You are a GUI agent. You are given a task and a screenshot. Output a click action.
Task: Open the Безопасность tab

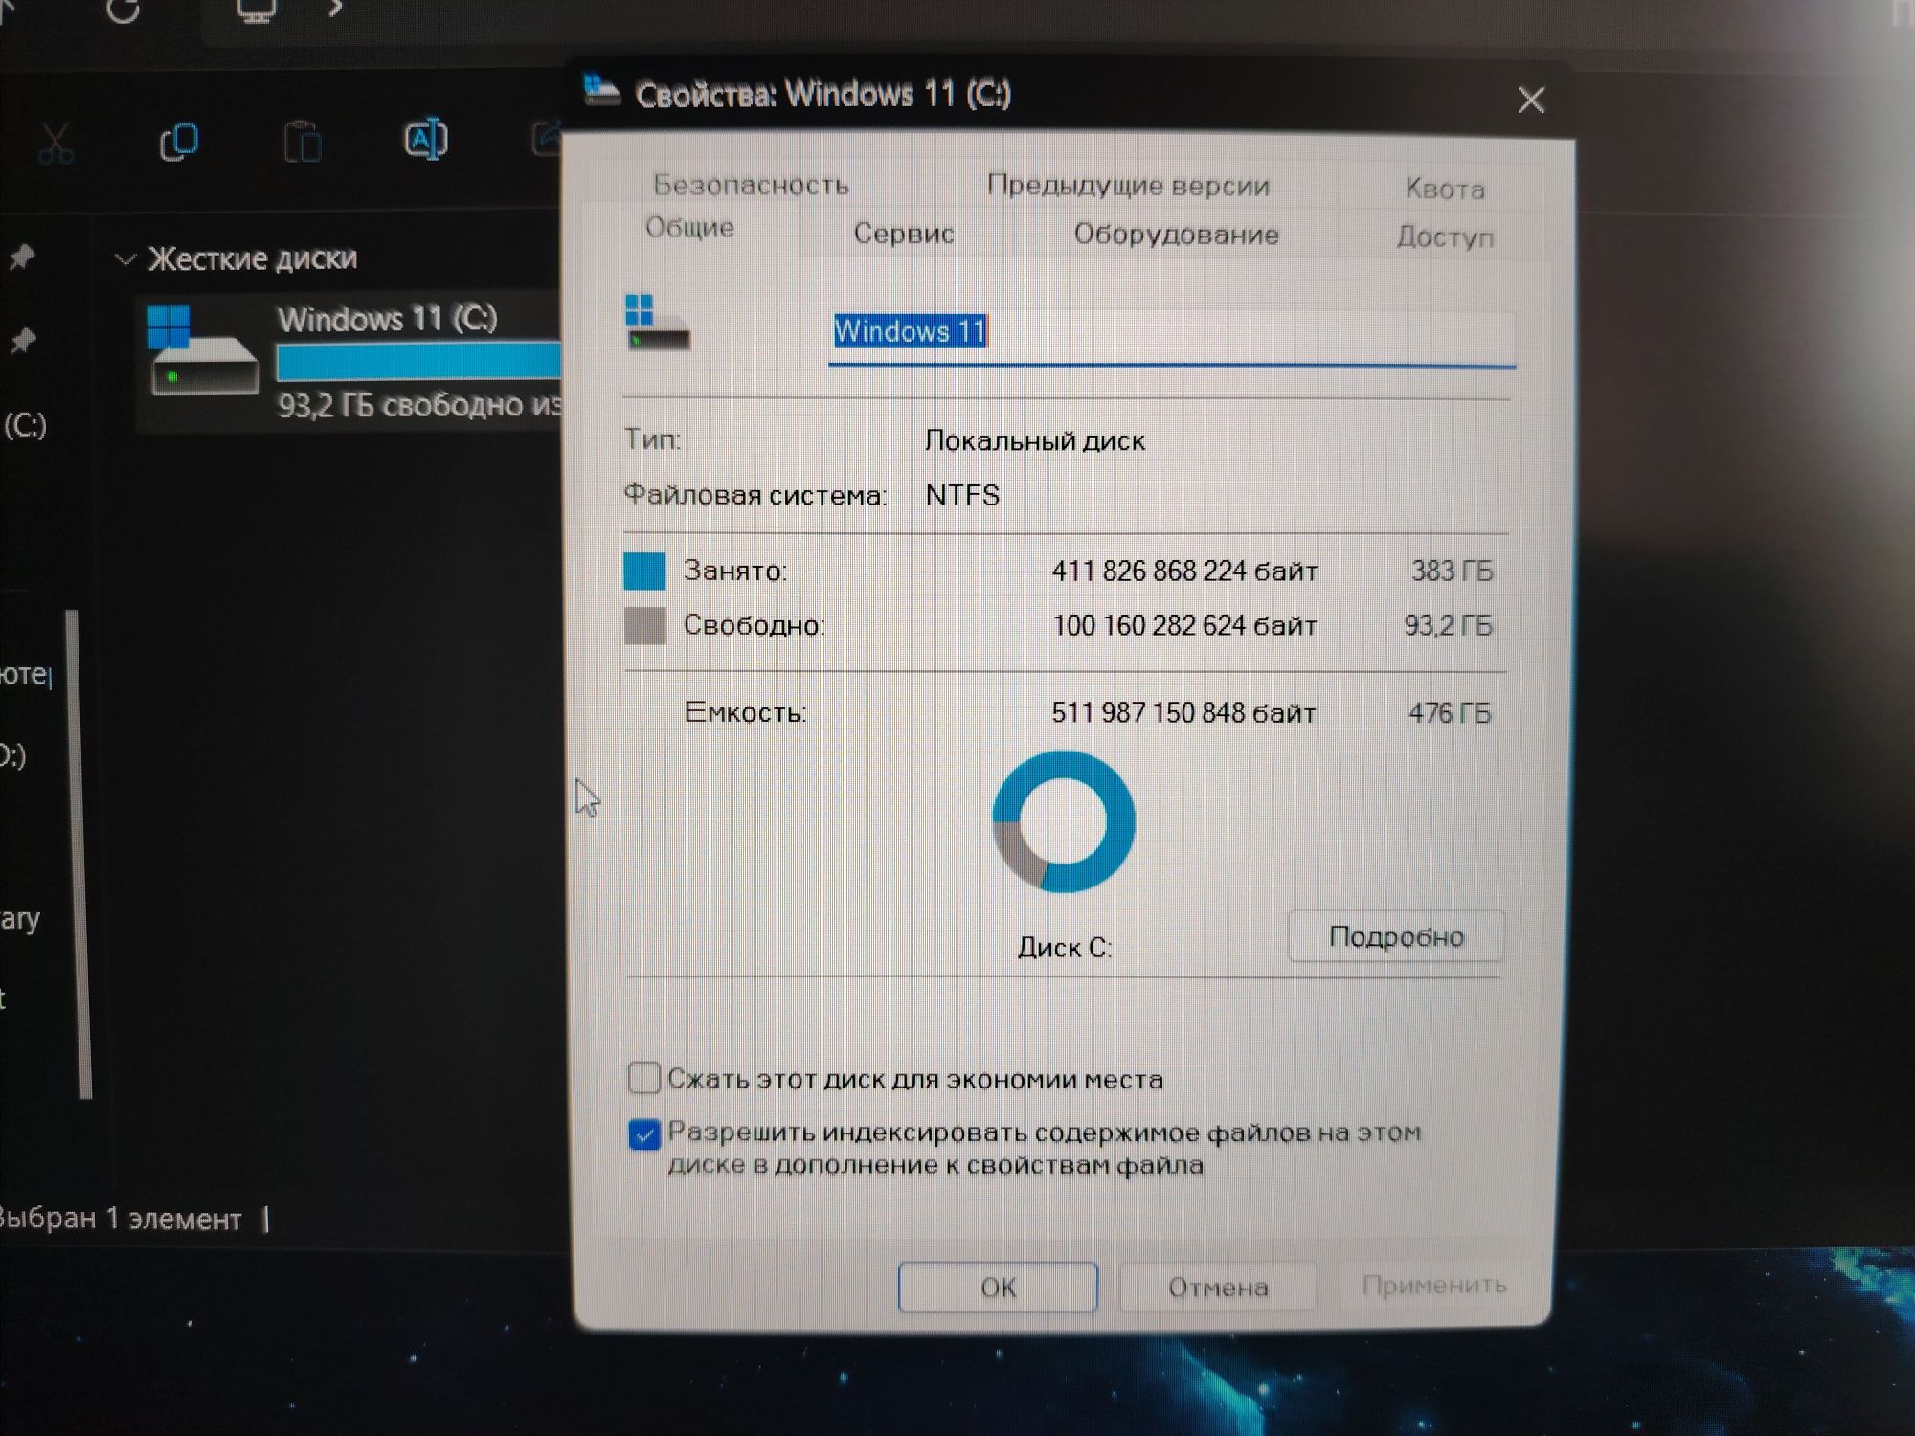pyautogui.click(x=751, y=184)
